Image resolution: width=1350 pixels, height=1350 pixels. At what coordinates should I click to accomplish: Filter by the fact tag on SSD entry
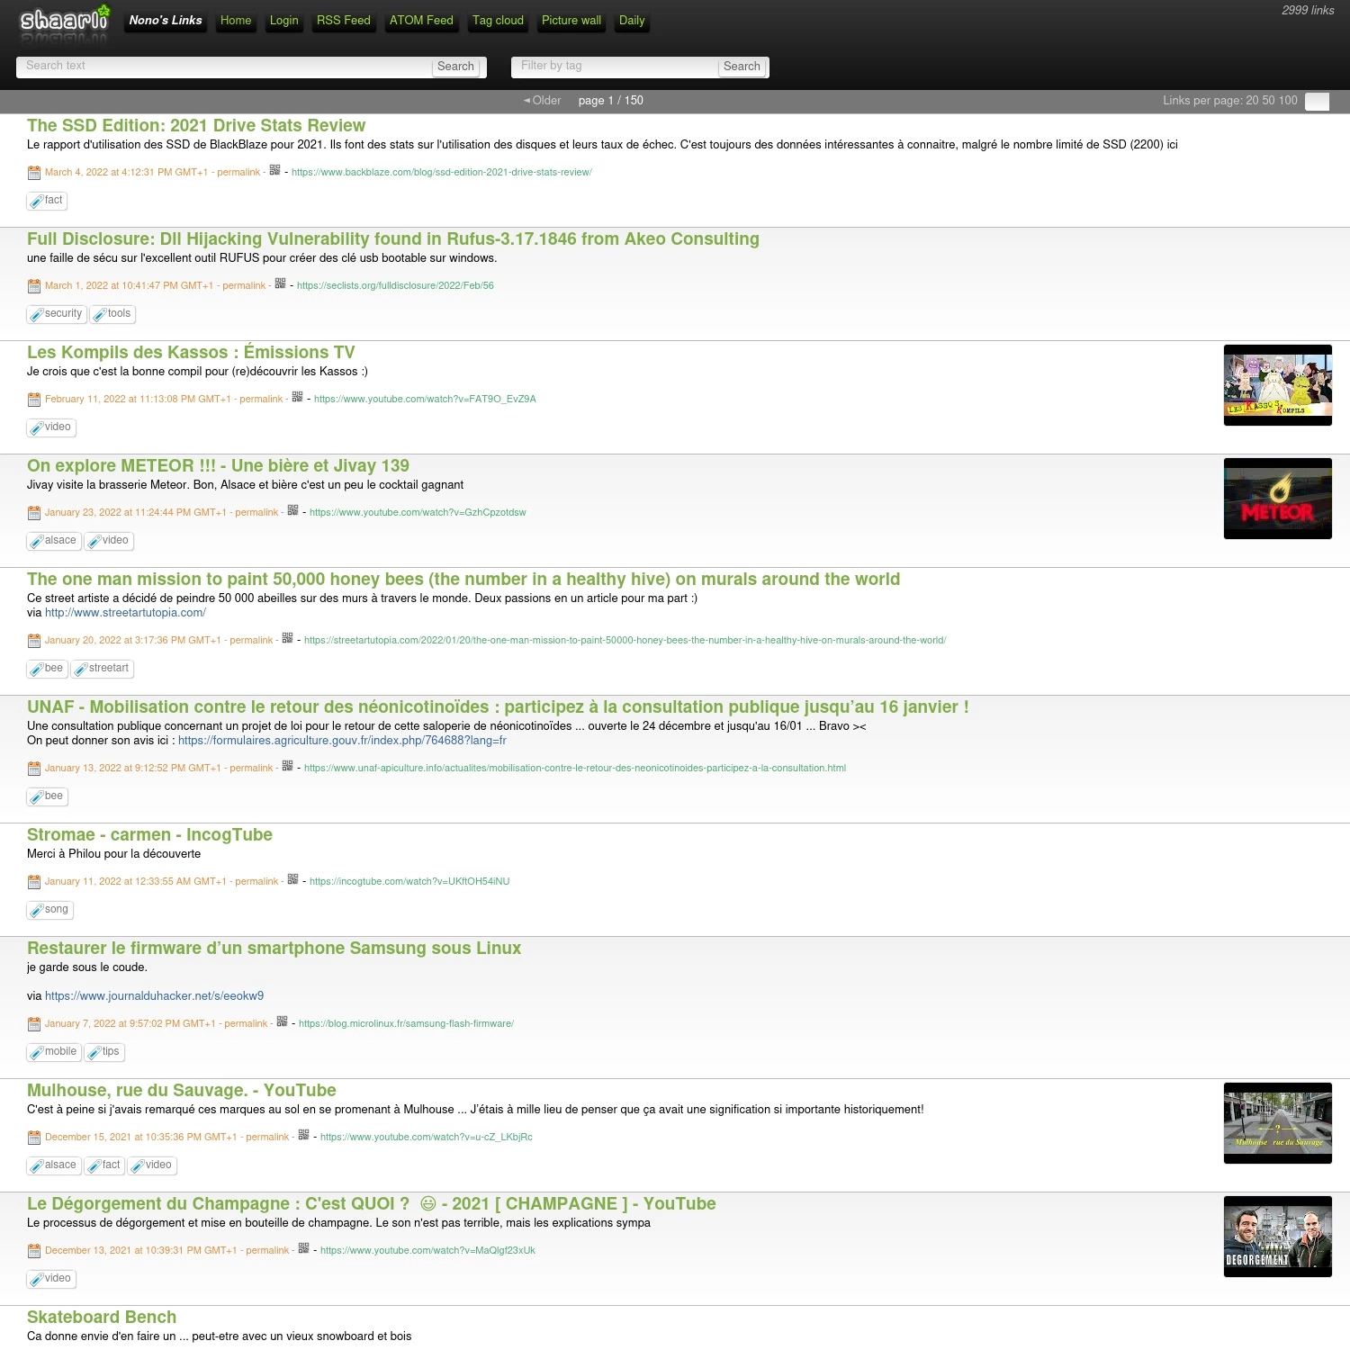coord(47,201)
